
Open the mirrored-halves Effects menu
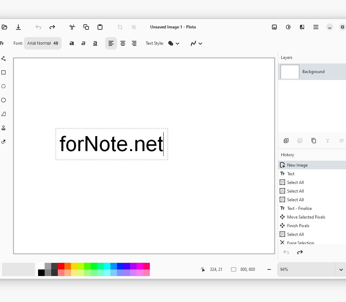pos(302,27)
